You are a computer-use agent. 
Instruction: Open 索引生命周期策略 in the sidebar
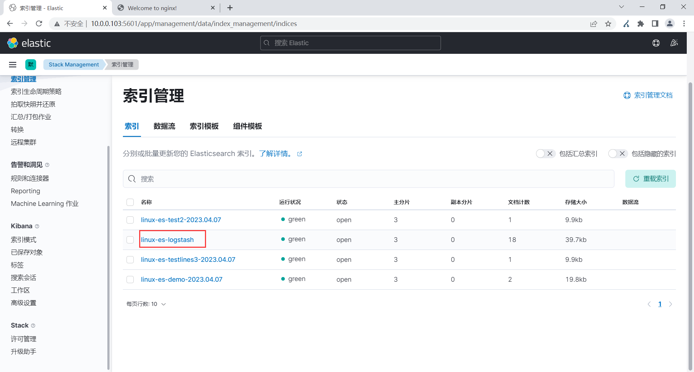(36, 92)
